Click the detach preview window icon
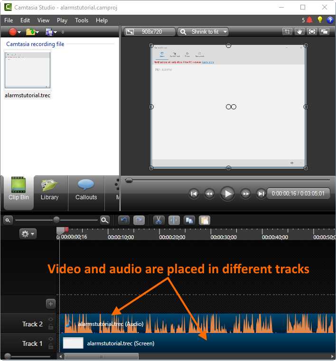Screen dimensions: 336x361 coord(324,31)
